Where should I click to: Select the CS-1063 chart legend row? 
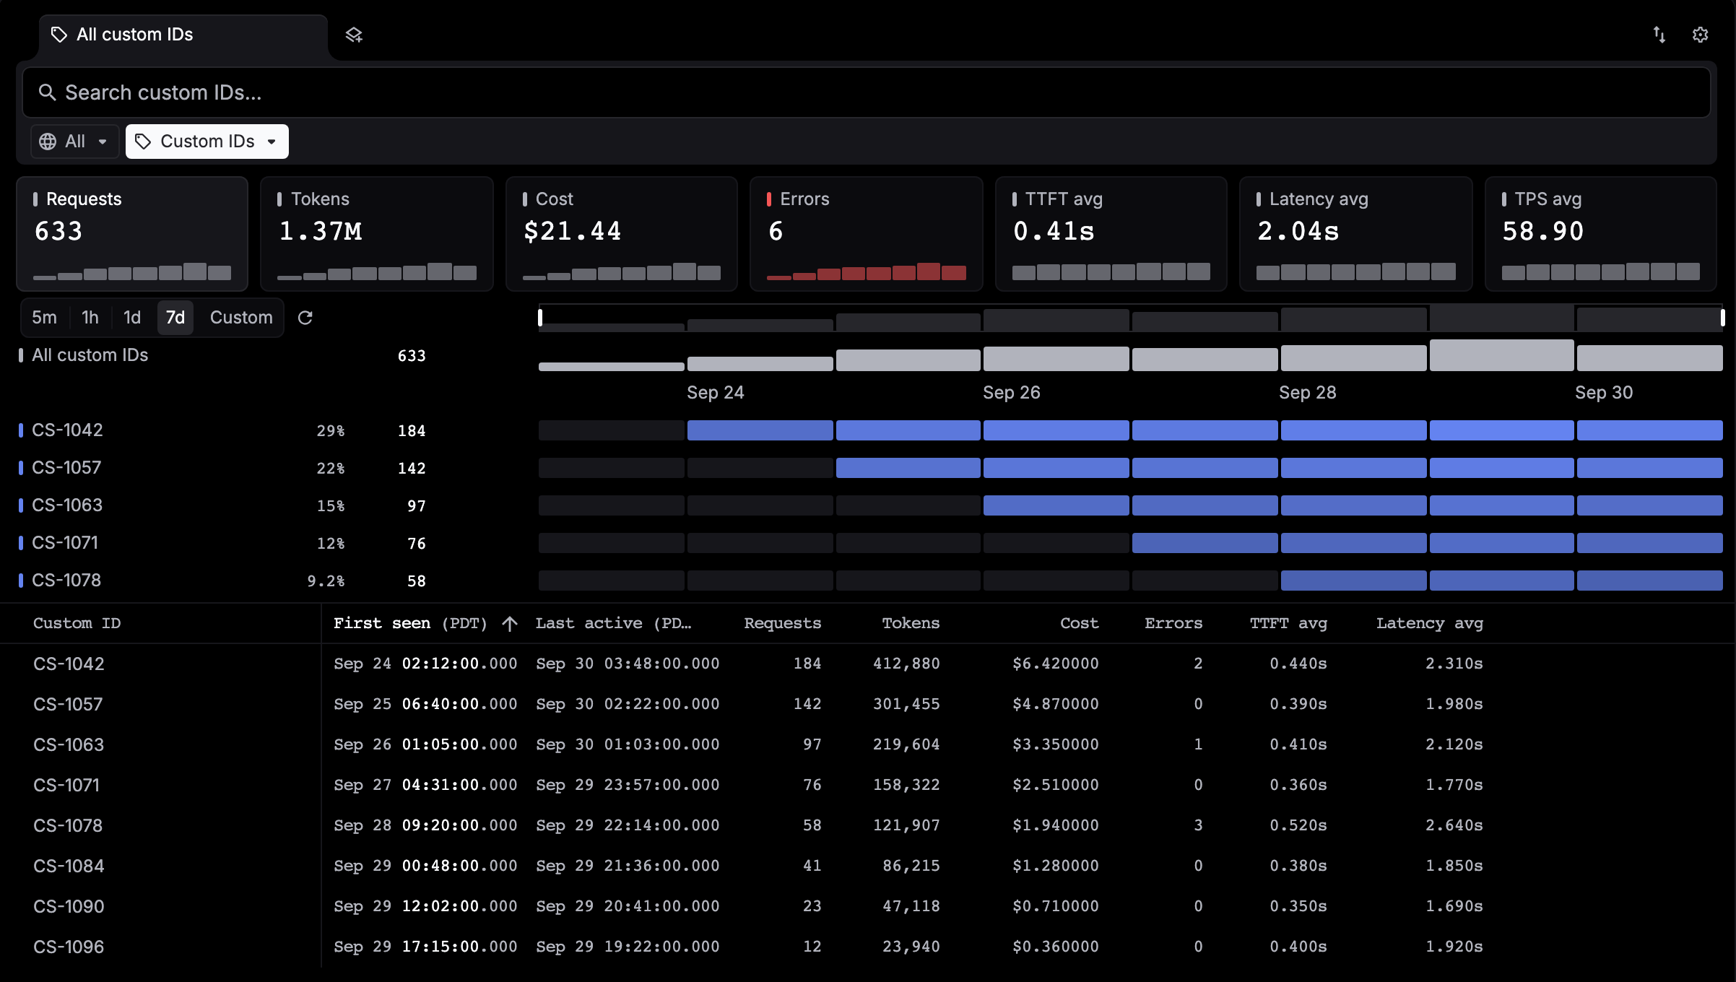[222, 505]
